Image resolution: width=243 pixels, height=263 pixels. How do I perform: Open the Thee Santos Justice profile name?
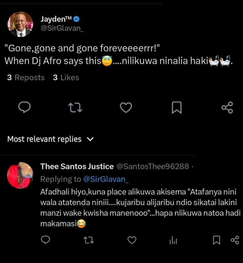pyautogui.click(x=77, y=166)
